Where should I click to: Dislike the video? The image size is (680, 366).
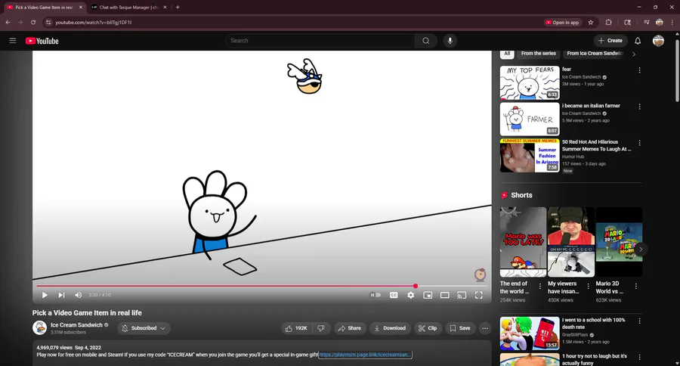click(x=321, y=328)
